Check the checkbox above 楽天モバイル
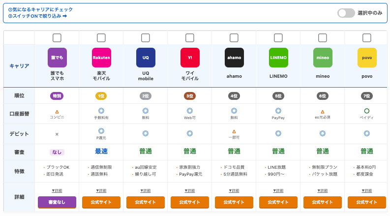This screenshot has width=390, height=216. coord(101,38)
